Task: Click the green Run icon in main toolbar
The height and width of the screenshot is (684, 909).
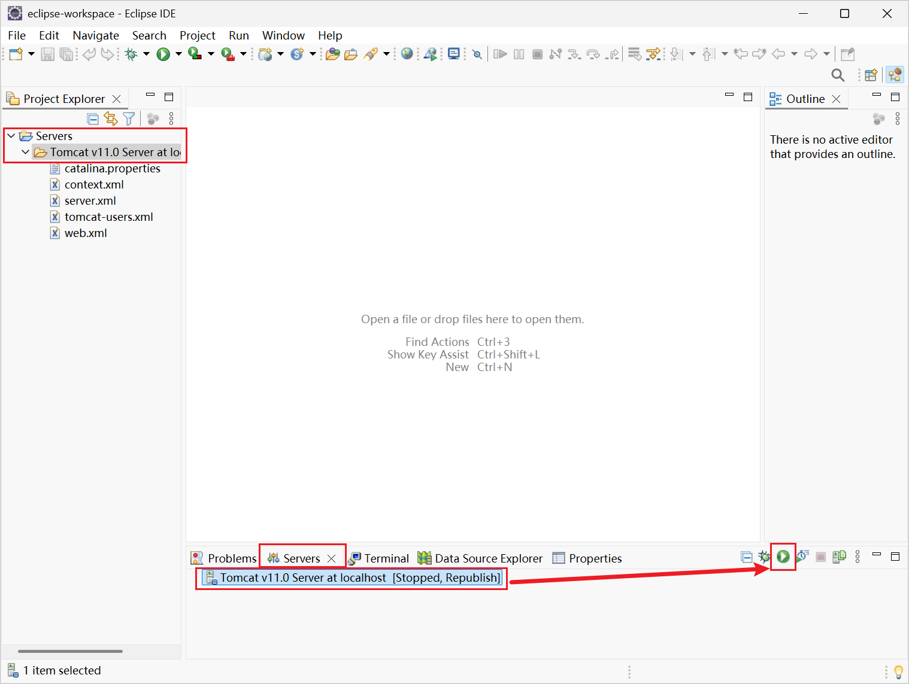Action: 163,54
